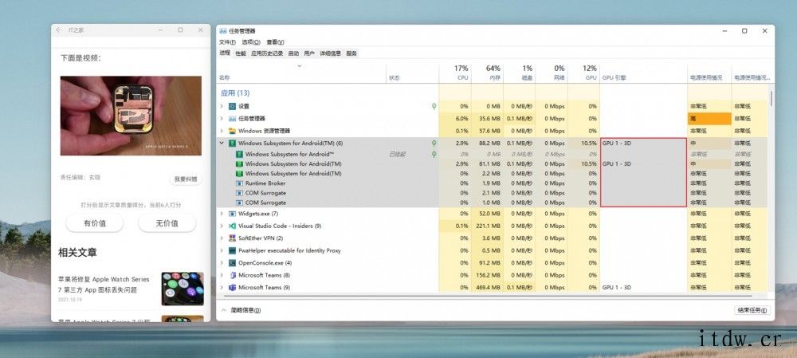Switch to the 应用历史记录 tab
The height and width of the screenshot is (358, 797).
267,53
